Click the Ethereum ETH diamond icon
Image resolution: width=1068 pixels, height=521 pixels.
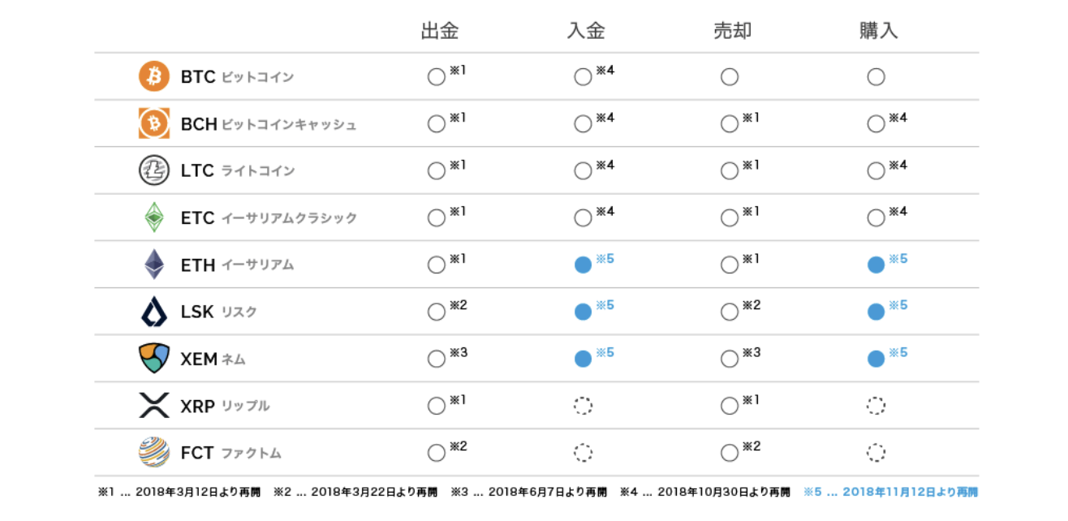153,265
